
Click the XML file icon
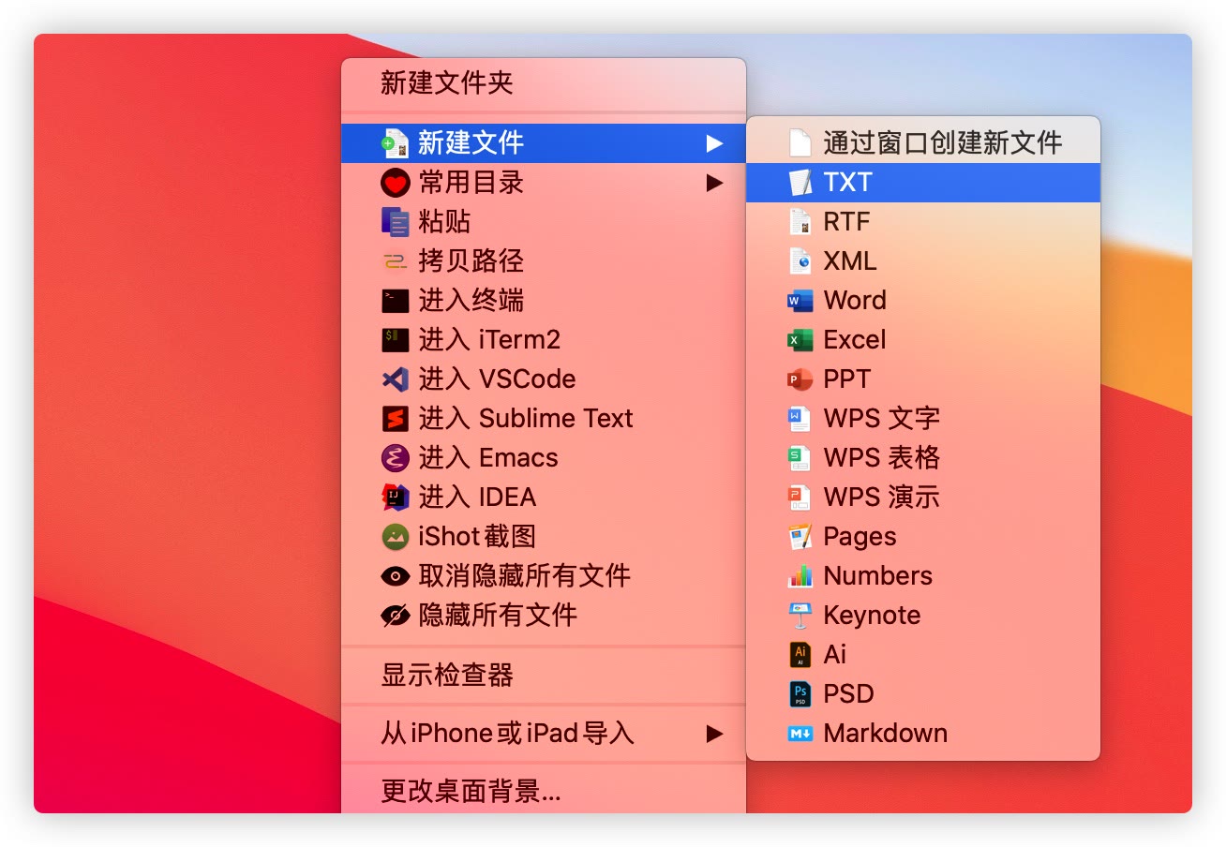(800, 261)
